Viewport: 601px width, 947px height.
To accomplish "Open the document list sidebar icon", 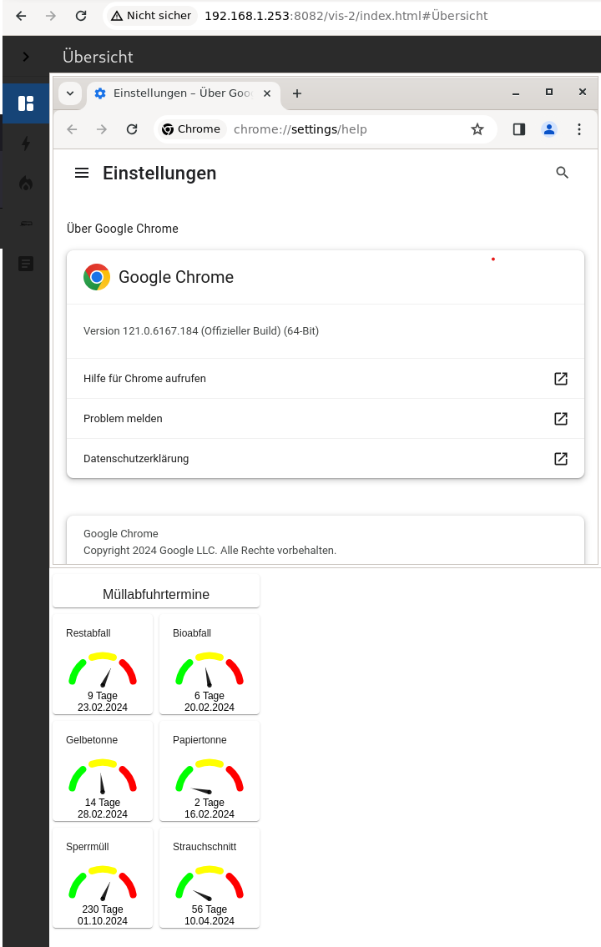I will 26,264.
